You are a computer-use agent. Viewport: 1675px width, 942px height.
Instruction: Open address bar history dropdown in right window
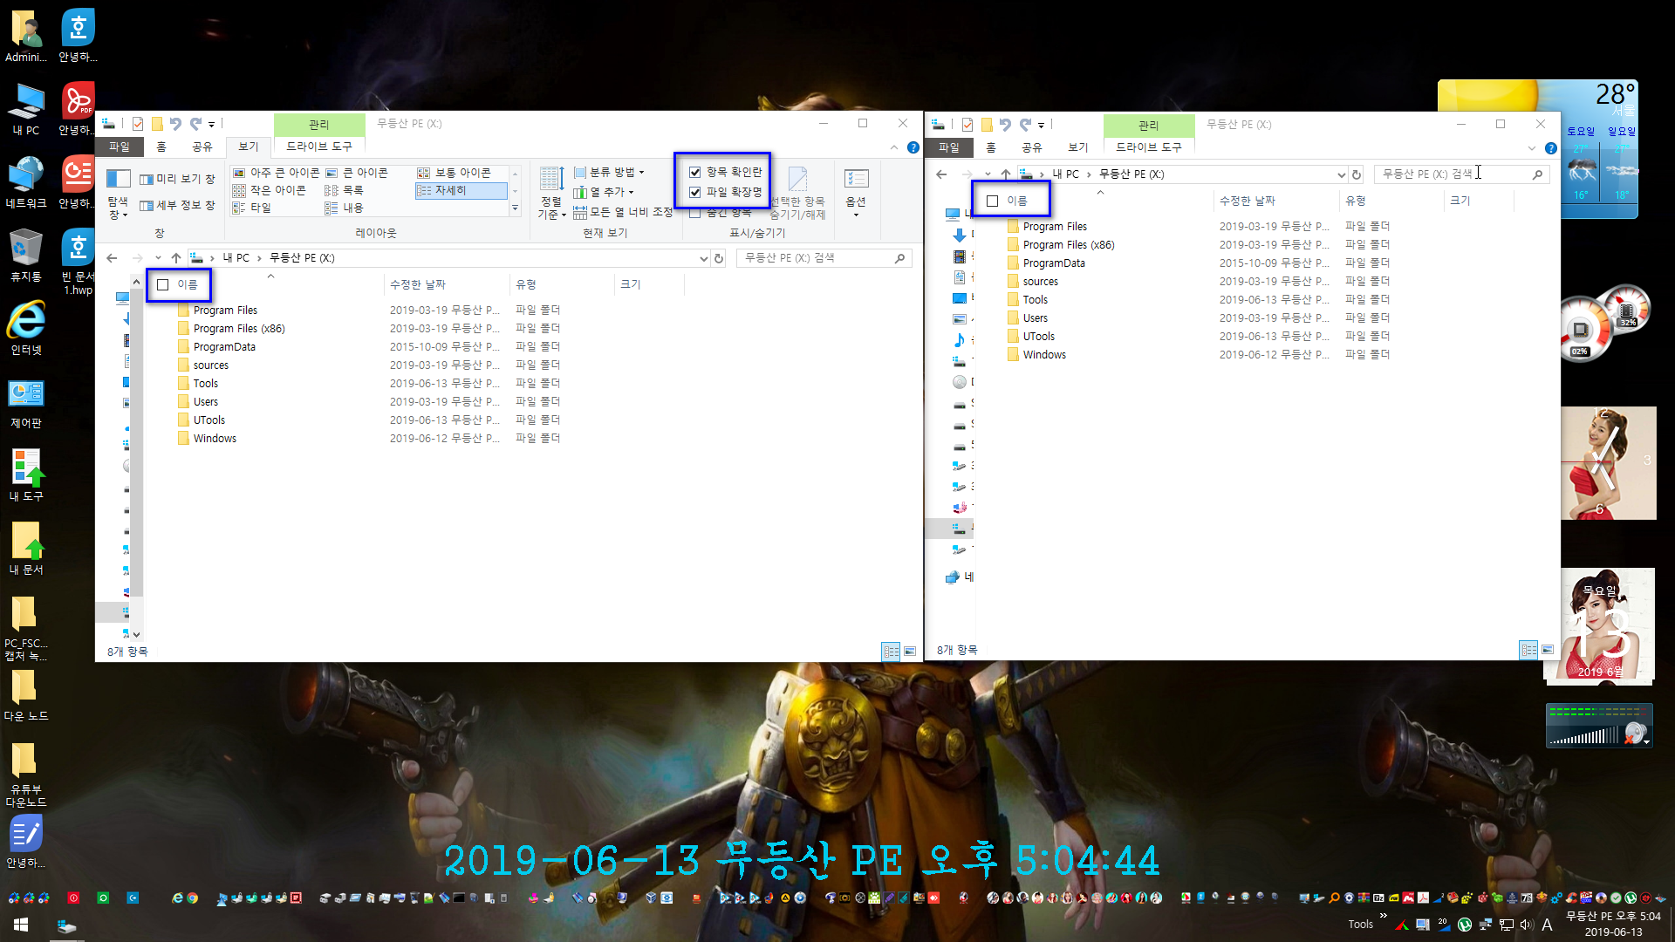(x=1341, y=174)
